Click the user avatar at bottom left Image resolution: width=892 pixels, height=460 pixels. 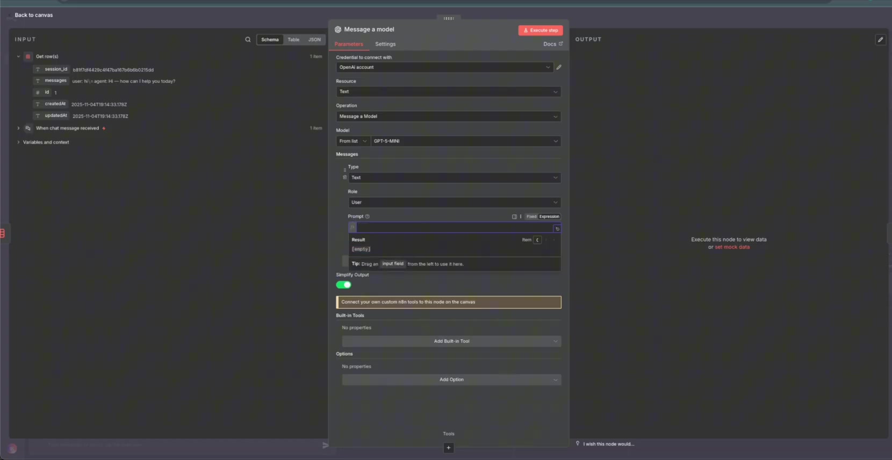[x=12, y=448]
